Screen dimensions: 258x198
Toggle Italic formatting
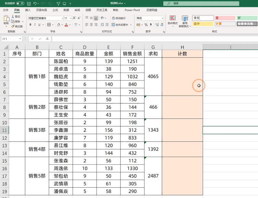35,24
